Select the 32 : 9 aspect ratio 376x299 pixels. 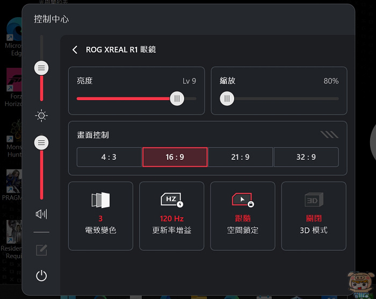pyautogui.click(x=306, y=157)
